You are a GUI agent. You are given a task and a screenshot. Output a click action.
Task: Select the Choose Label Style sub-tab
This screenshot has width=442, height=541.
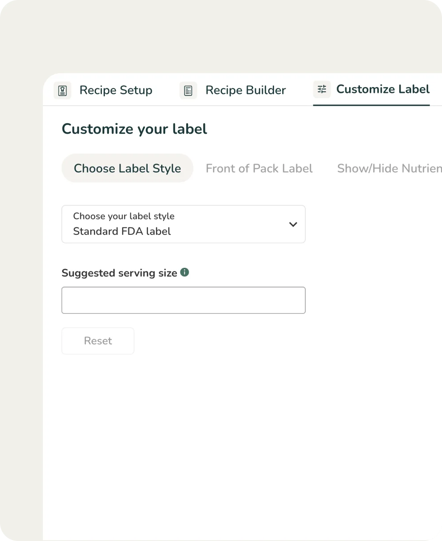tap(127, 168)
